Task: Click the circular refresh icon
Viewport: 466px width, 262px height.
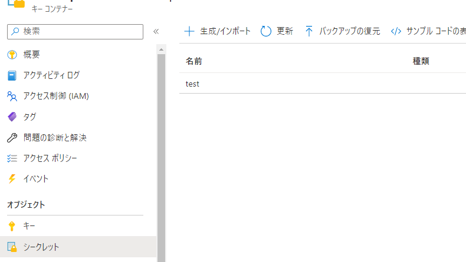Action: [265, 31]
